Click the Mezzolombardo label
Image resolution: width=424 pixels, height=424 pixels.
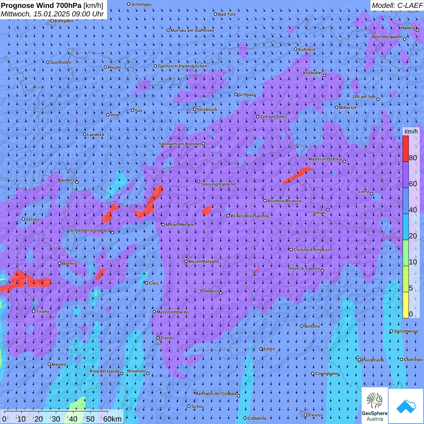pos(173,312)
